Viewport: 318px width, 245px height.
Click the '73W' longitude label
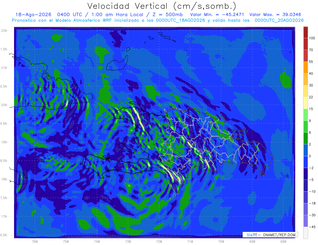[x=128, y=241]
